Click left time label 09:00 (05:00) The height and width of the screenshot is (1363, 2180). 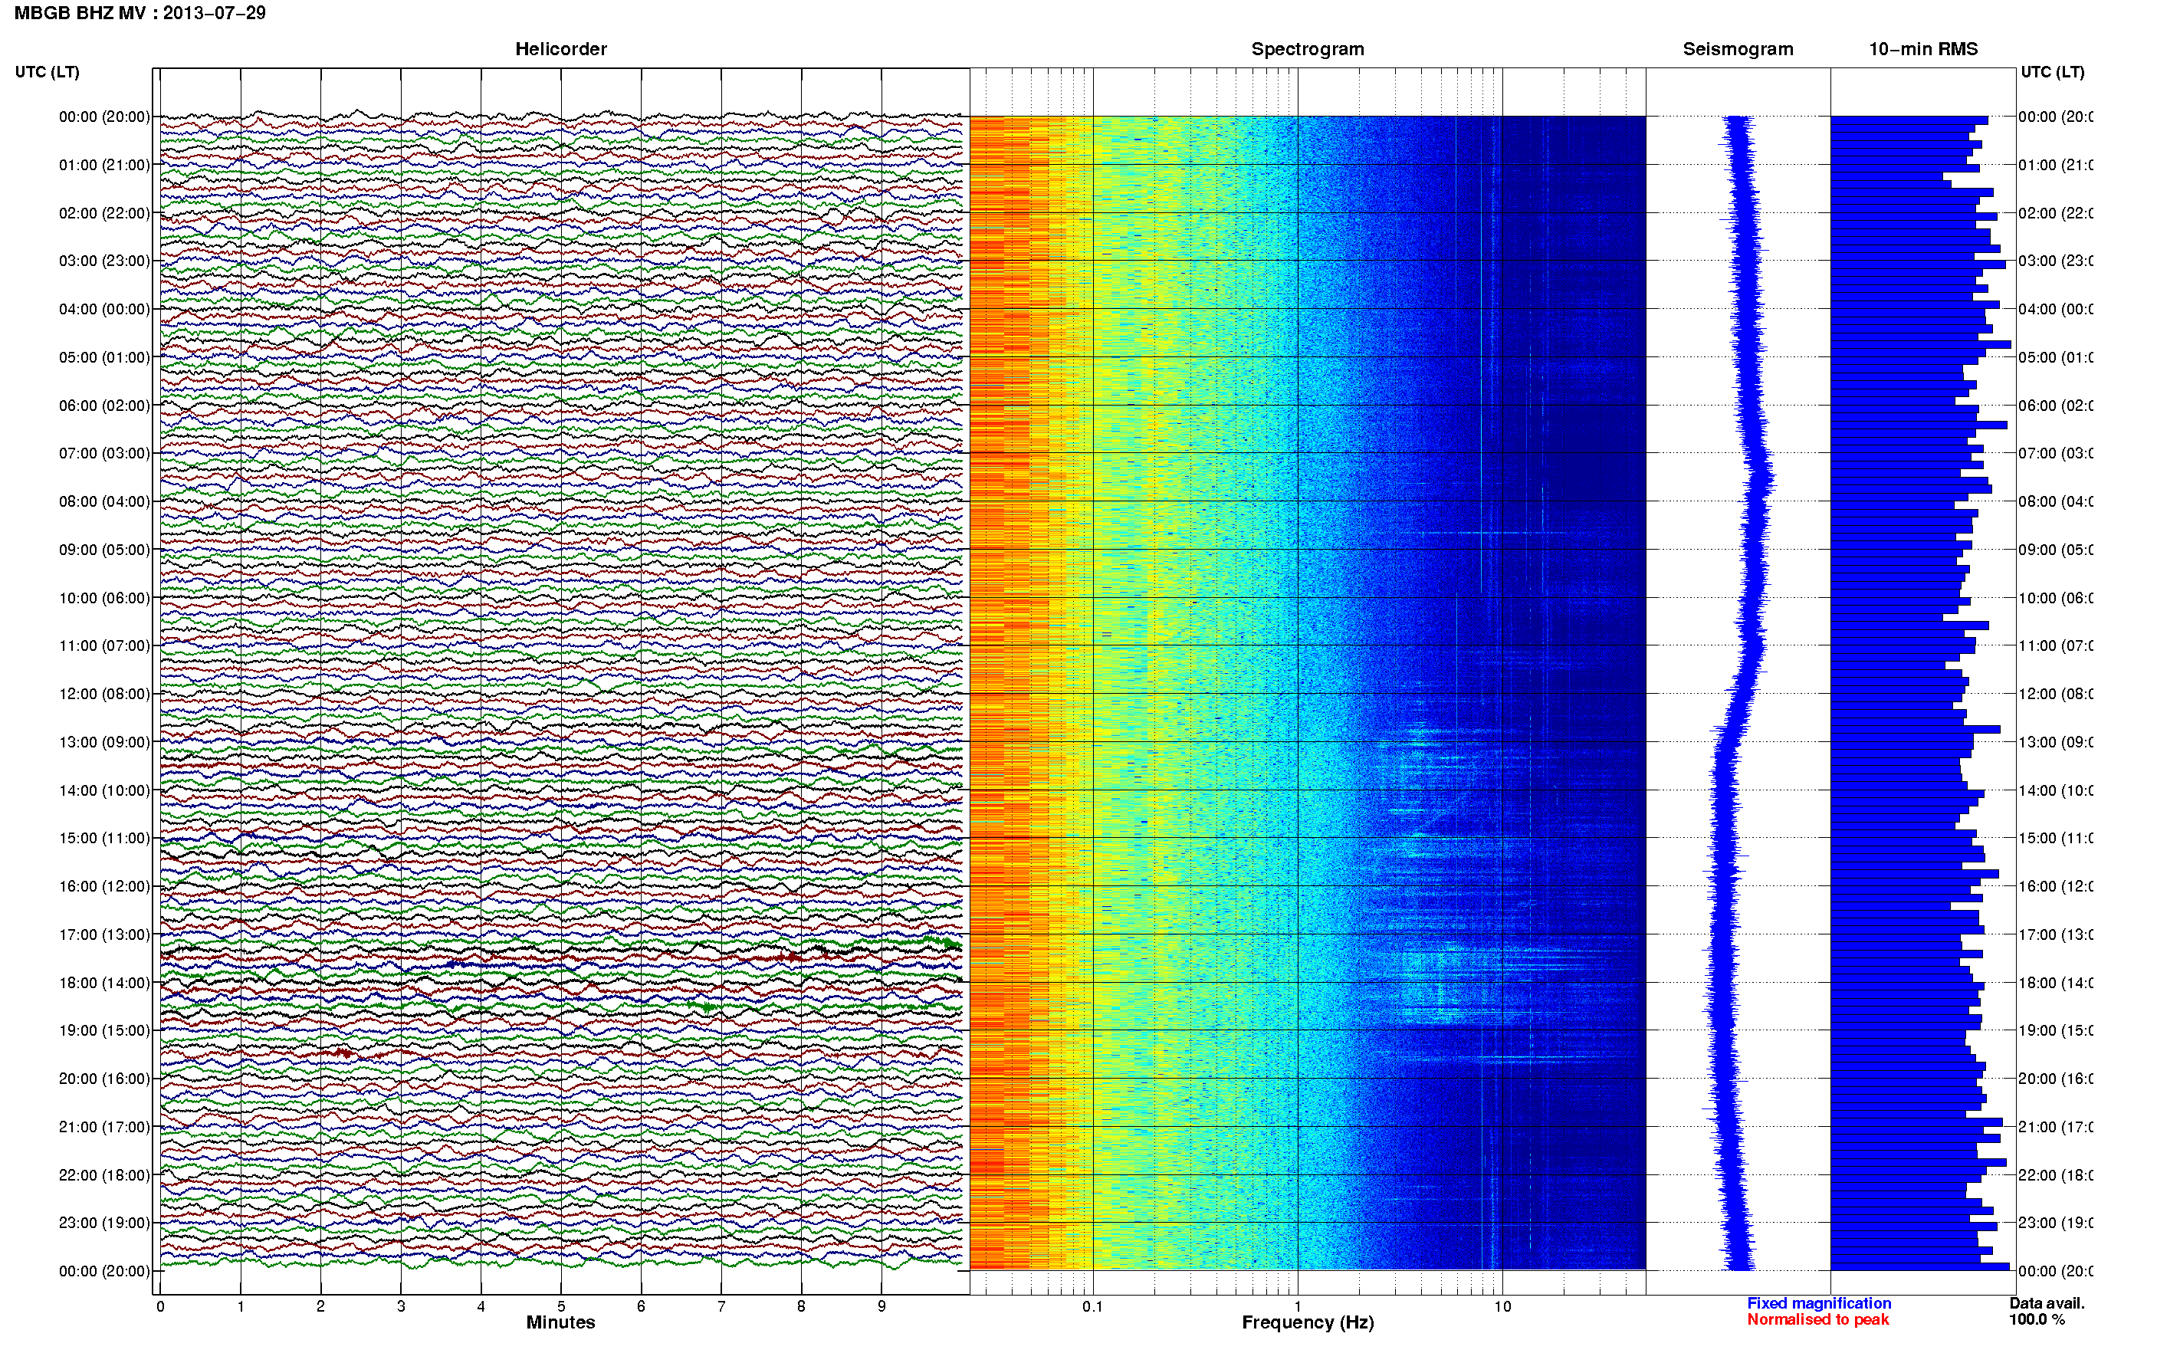[x=104, y=549]
